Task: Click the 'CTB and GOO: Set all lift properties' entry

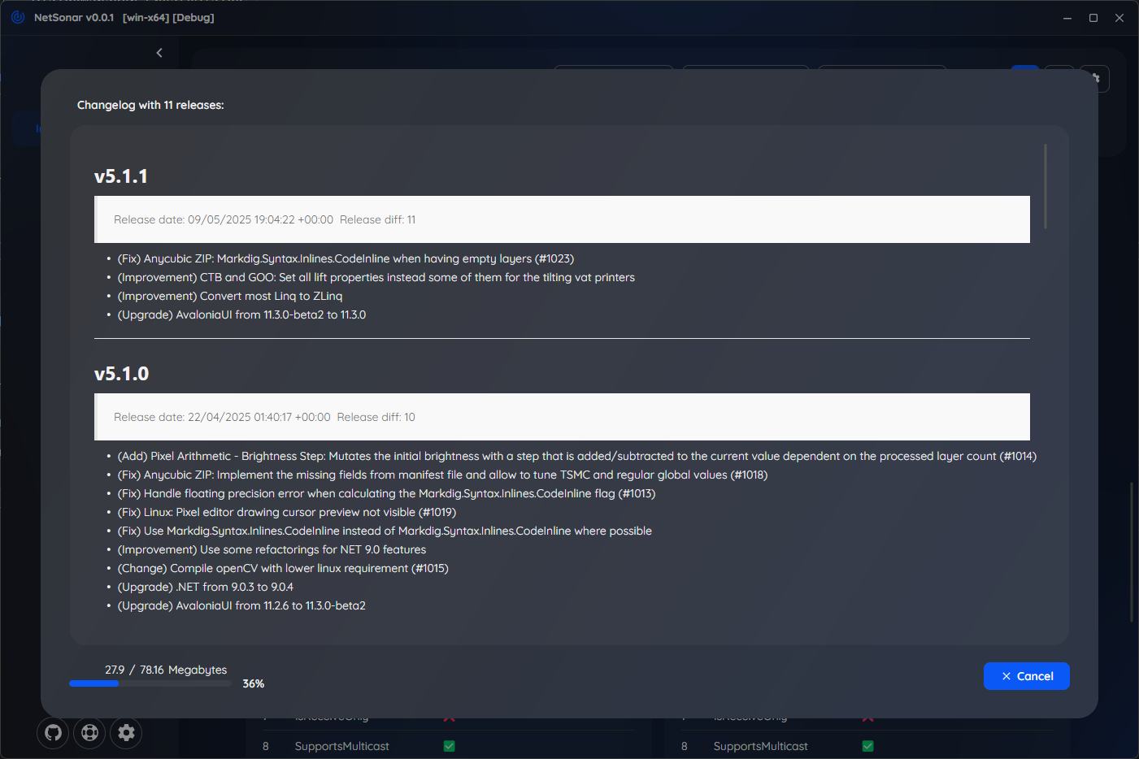Action: (376, 277)
